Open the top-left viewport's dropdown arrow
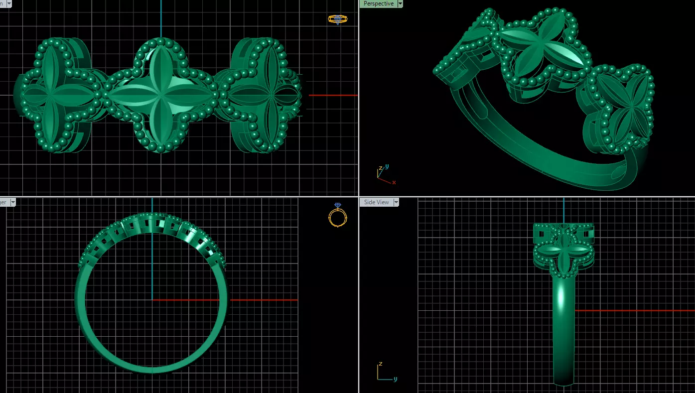This screenshot has width=695, height=393. coord(9,3)
